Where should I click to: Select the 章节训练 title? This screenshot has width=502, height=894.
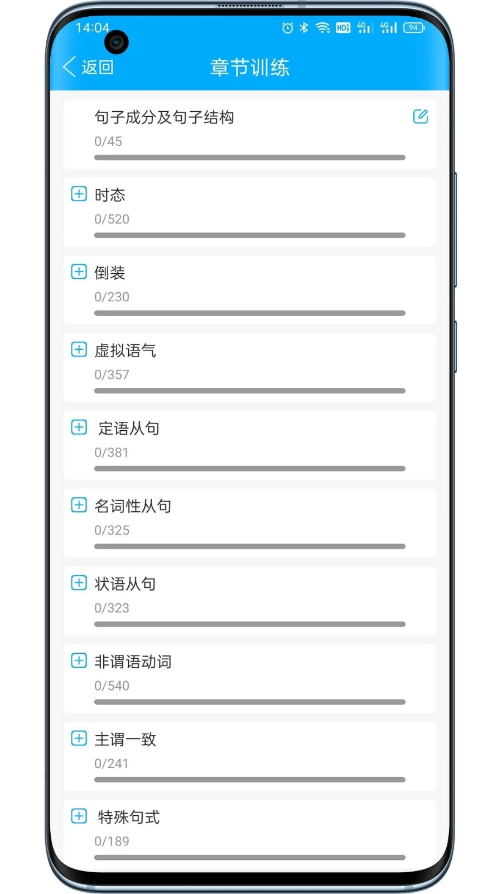[249, 66]
